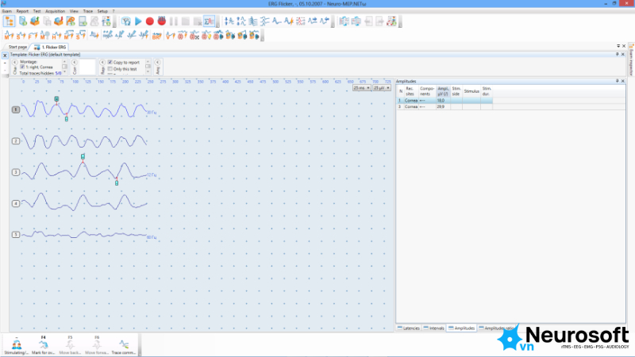Image resolution: width=635 pixels, height=357 pixels.
Task: Toggle the Copy to report checkbox
Action: coord(110,63)
